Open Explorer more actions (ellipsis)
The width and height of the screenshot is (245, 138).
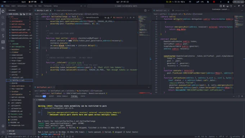(30, 10)
